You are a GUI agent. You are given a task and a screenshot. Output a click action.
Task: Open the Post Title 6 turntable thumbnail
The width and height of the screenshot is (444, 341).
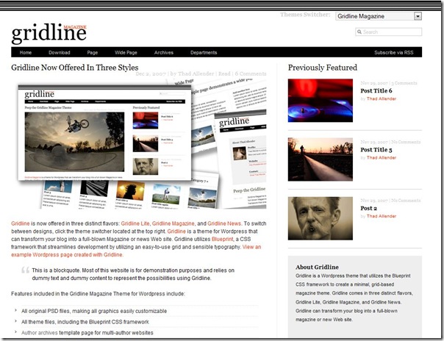(321, 101)
